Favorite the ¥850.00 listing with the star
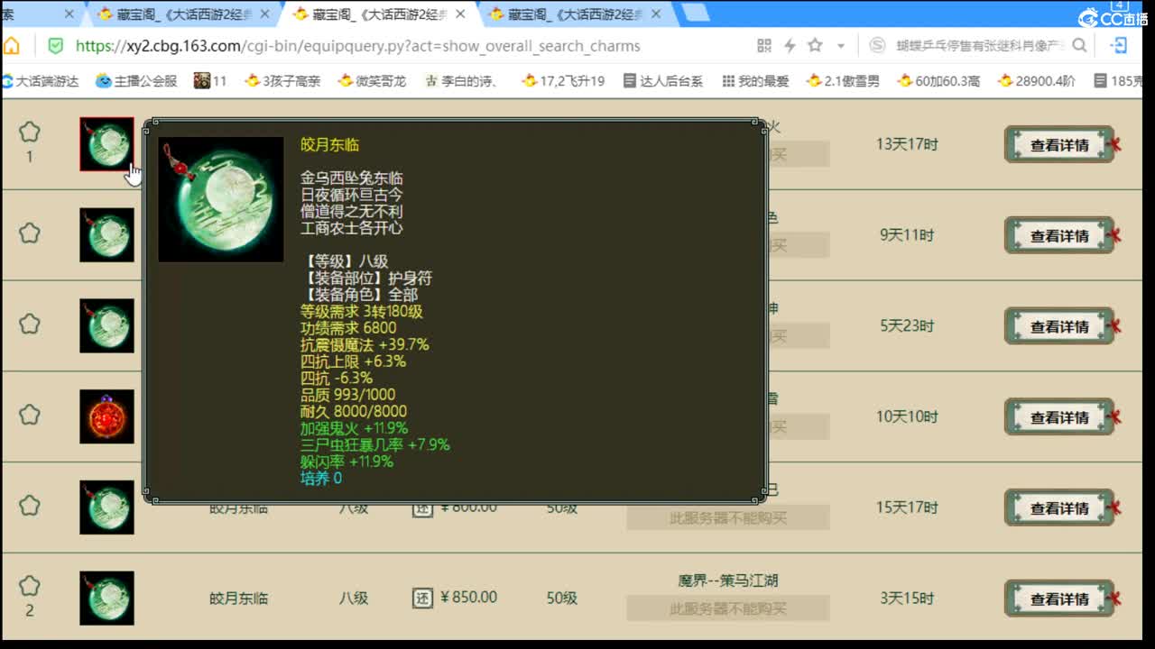Screen dimensions: 1155x649 pyautogui.click(x=30, y=587)
